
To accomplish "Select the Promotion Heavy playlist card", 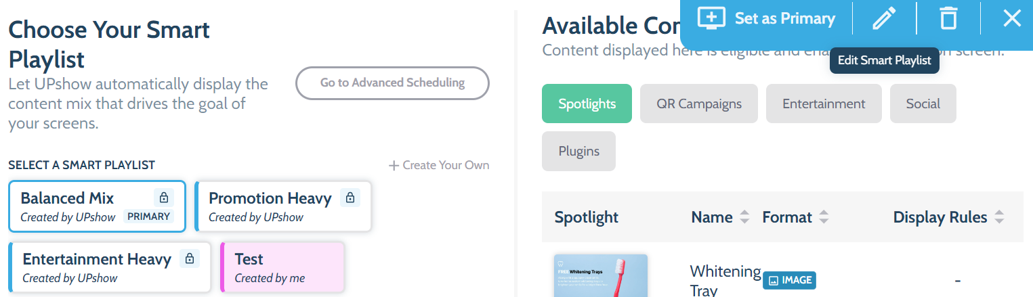I will (283, 206).
